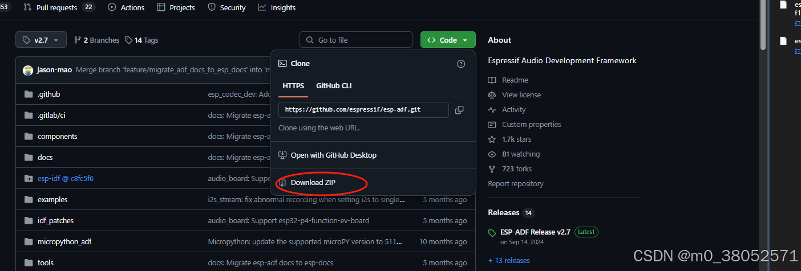Open the examples folder

pyautogui.click(x=52, y=200)
